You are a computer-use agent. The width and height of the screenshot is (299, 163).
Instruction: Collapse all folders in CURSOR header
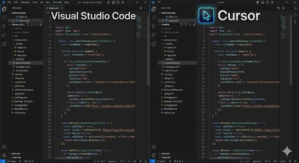tap(194, 24)
